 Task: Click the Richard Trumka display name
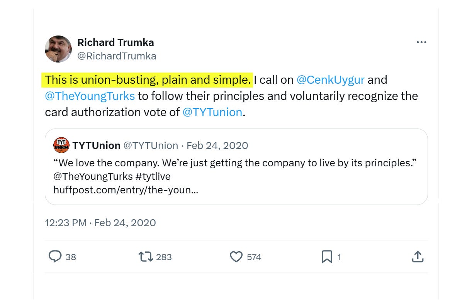tap(115, 42)
